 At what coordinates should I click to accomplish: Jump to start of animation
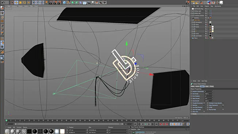[x=135, y=124]
